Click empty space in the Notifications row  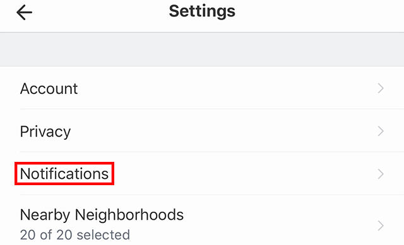tap(245, 174)
